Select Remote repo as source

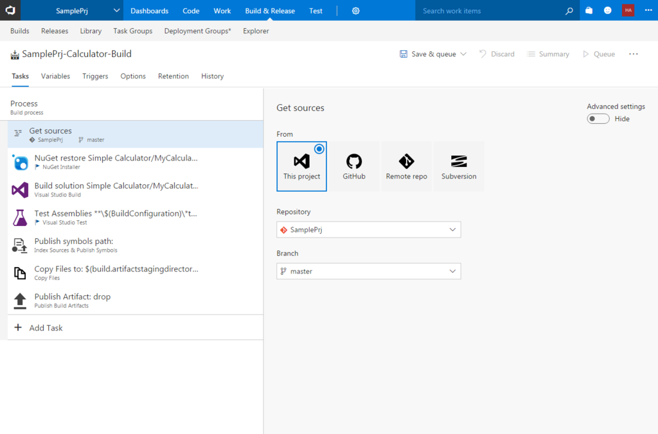coord(406,166)
